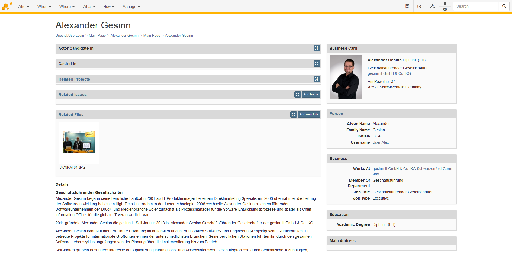512x254 pixels.
Task: Click the edit page pencil icon
Action: coord(419,6)
